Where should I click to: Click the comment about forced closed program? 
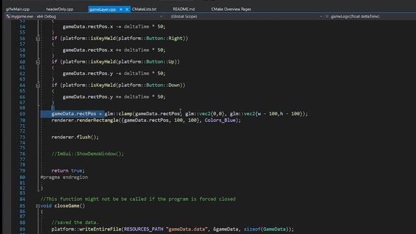138,199
